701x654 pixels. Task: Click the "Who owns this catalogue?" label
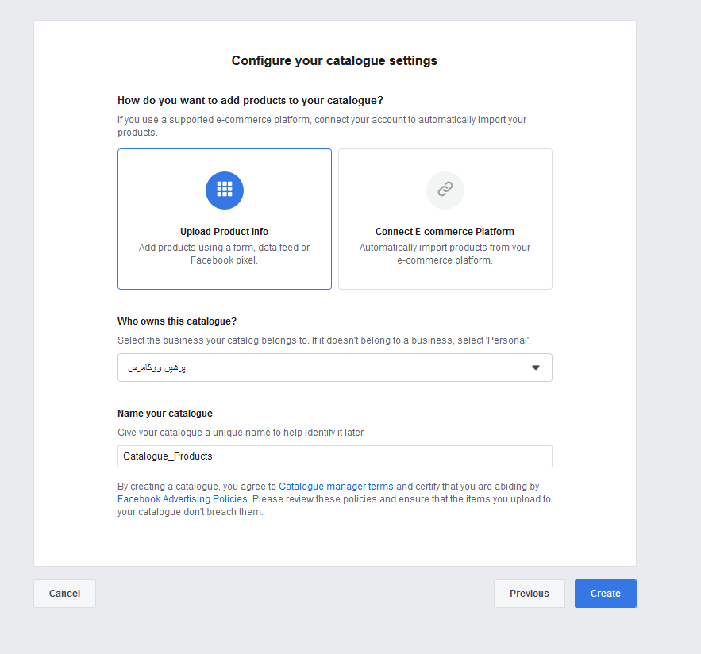coord(177,321)
